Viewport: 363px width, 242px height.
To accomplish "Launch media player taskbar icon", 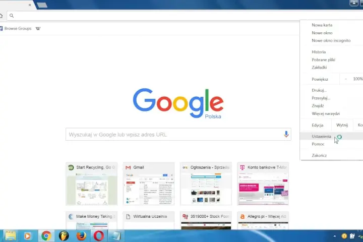I will pos(28,236).
